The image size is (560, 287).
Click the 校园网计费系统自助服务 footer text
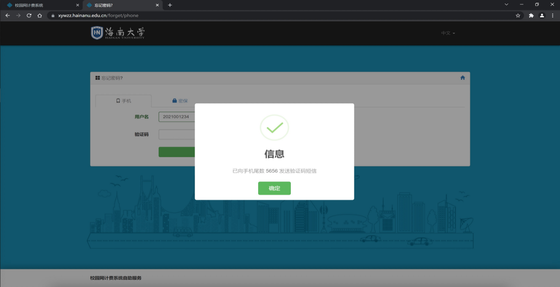[x=116, y=278]
